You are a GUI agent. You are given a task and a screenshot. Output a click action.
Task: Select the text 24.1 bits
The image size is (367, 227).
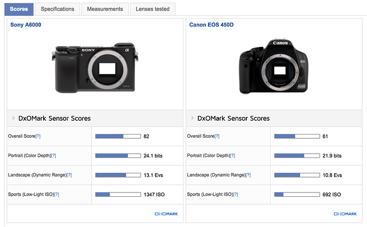pos(153,156)
